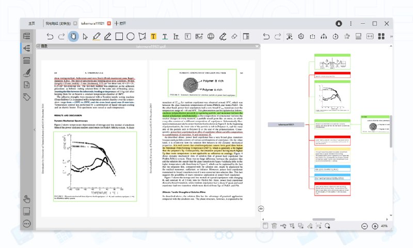Select the hand pan tool
Image resolution: width=413 pixels, height=248 pixels.
pyautogui.click(x=73, y=36)
